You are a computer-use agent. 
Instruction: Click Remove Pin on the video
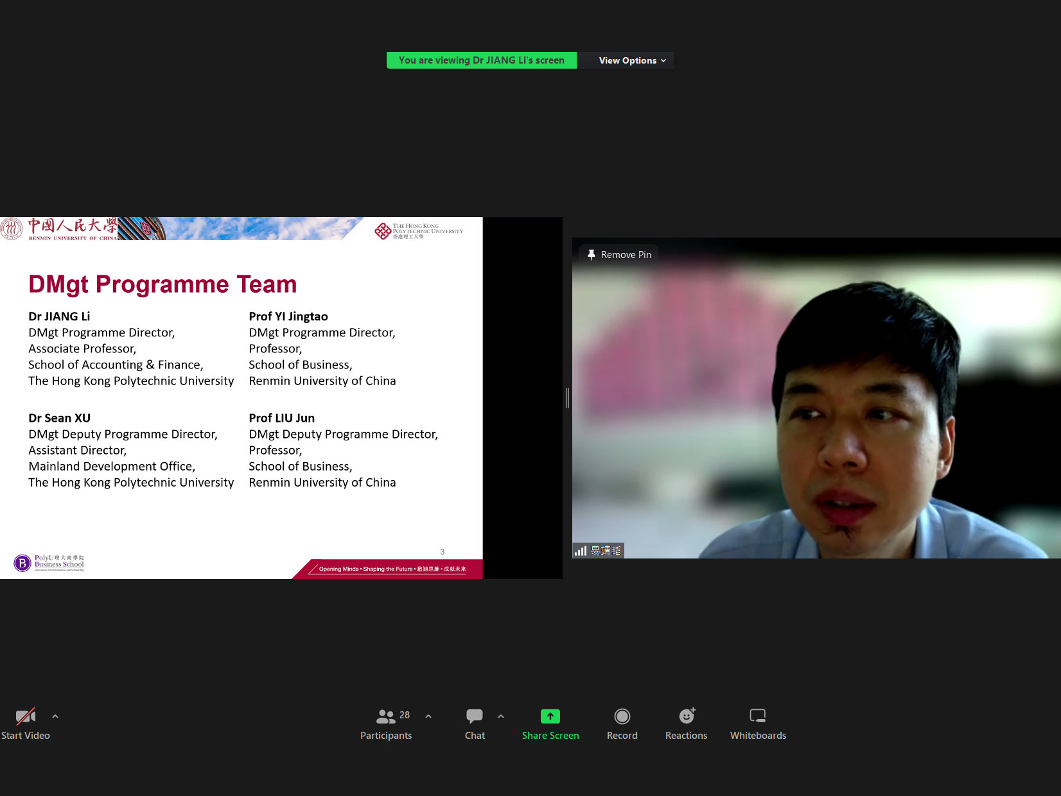(619, 255)
